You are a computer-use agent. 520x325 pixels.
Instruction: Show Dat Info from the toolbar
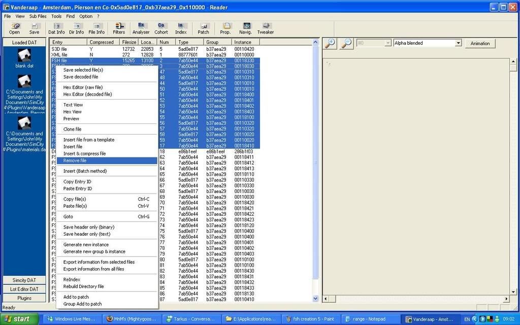[x=57, y=28]
